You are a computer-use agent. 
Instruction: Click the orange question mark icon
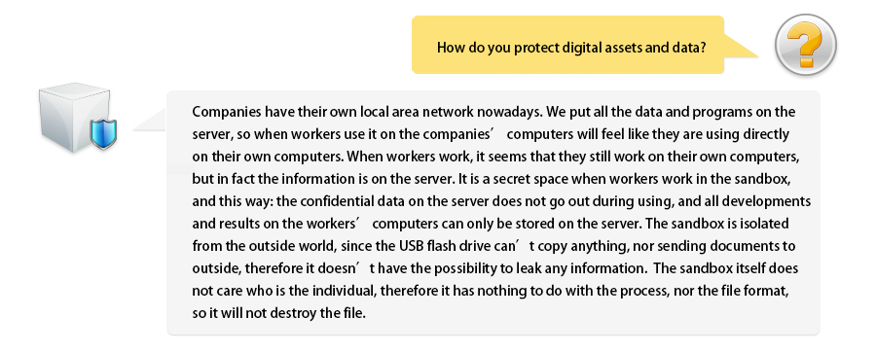[x=806, y=45]
